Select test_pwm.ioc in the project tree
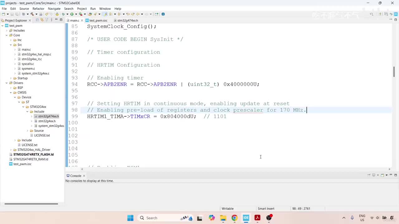Viewport: 399px width, 224px height. pos(22,164)
